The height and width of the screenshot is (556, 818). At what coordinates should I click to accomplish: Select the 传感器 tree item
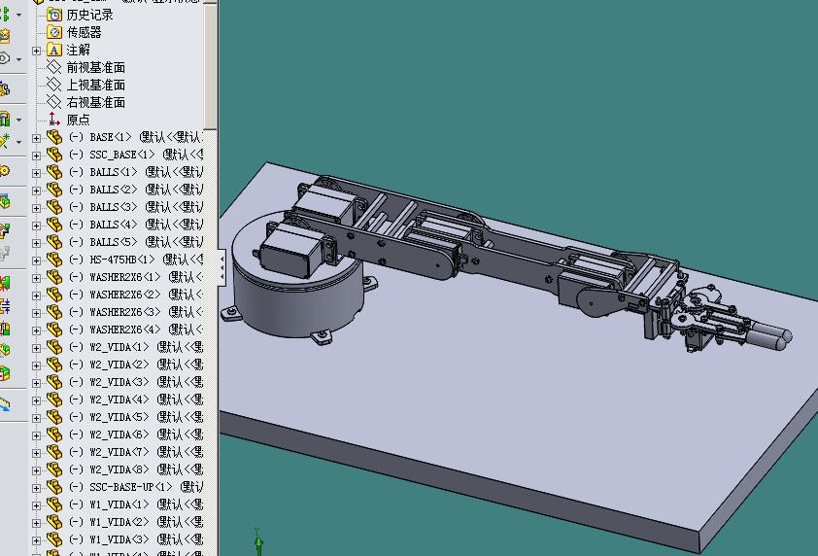[84, 32]
